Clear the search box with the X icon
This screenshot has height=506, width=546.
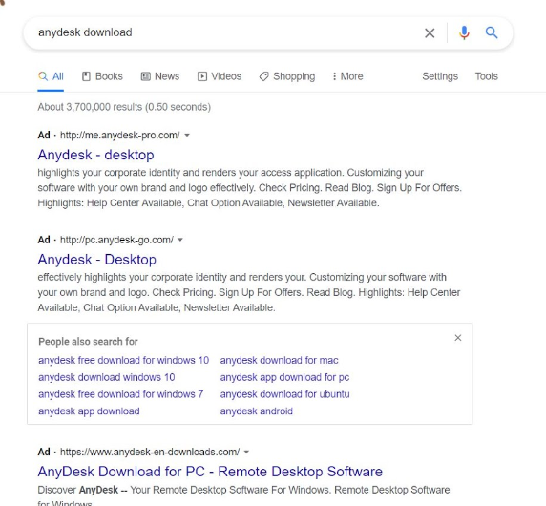(430, 33)
